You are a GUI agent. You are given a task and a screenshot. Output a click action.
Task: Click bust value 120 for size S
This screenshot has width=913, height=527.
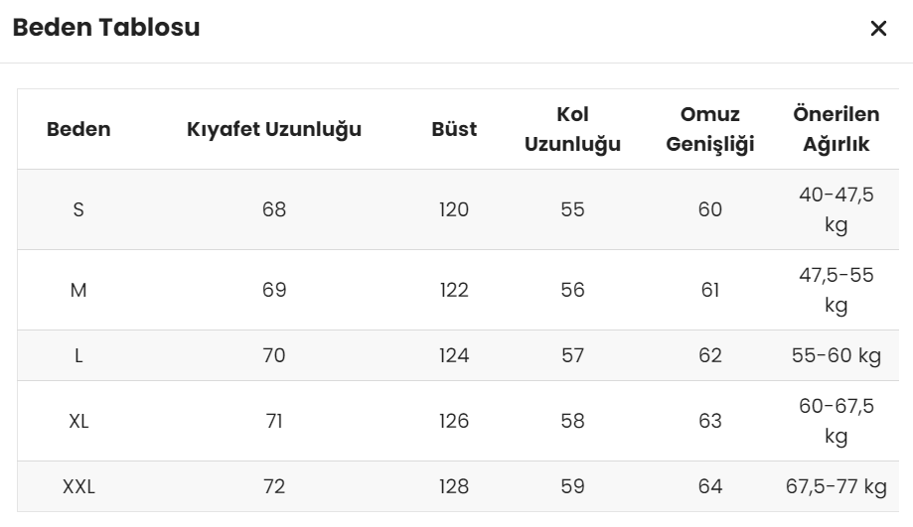[454, 209]
